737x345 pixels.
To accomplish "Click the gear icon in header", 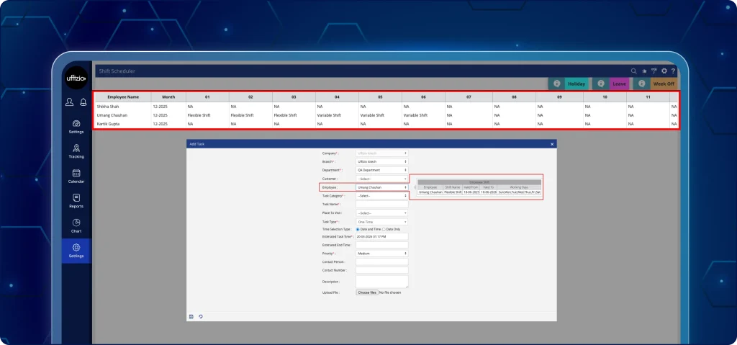I will pos(664,71).
